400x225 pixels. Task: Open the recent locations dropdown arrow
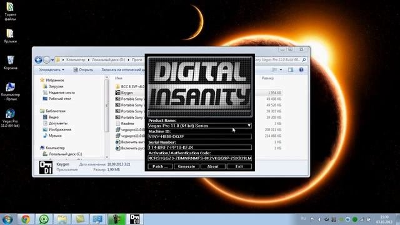coord(52,60)
